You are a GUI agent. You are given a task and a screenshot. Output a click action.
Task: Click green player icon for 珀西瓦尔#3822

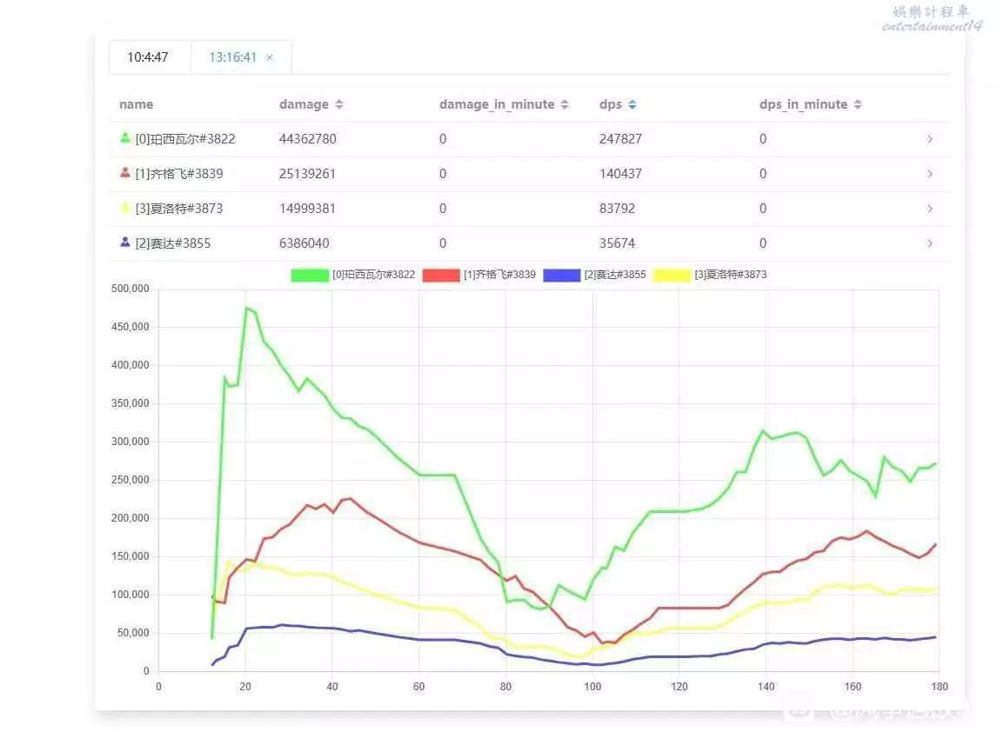click(x=125, y=138)
